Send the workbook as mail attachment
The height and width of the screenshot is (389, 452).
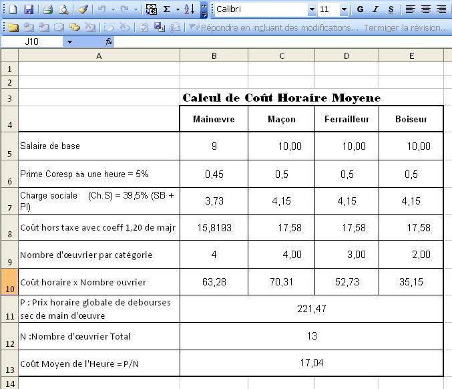(x=175, y=27)
